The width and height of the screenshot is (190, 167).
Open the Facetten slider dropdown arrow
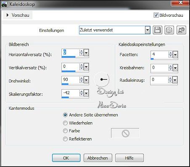pos(175,55)
